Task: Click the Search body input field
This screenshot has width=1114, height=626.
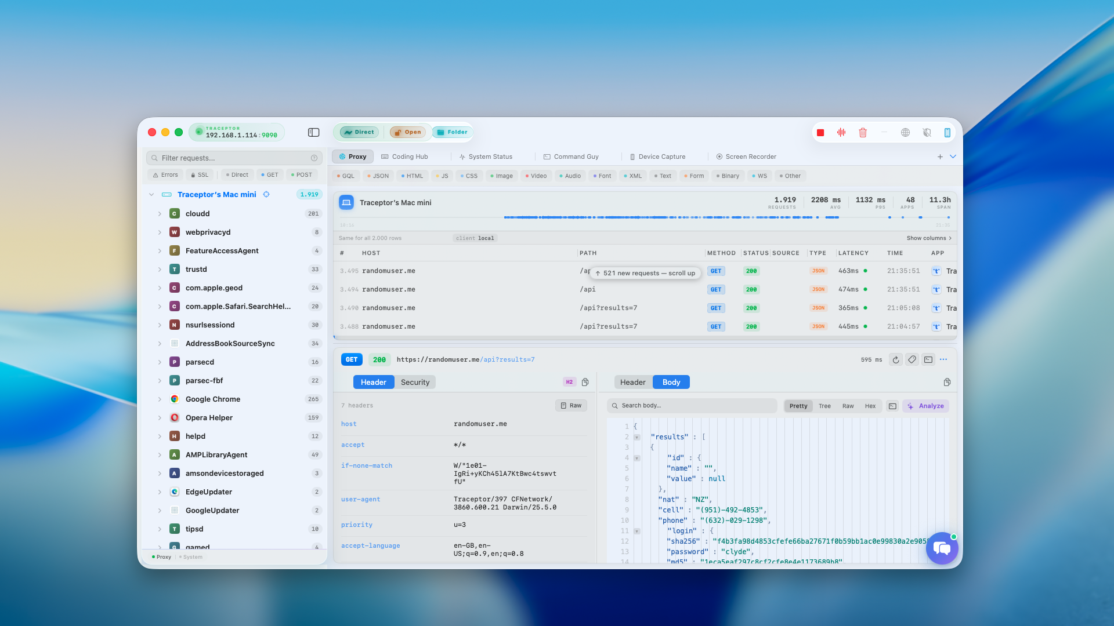Action: [692, 406]
